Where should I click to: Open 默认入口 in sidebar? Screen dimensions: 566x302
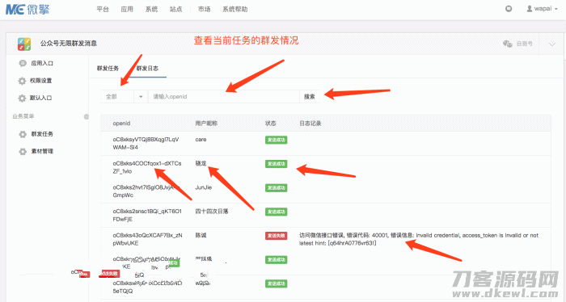tap(40, 98)
